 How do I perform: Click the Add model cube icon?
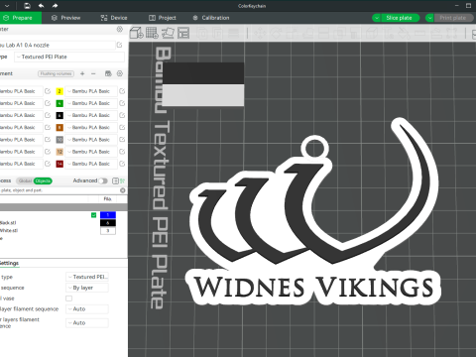pyautogui.click(x=136, y=33)
